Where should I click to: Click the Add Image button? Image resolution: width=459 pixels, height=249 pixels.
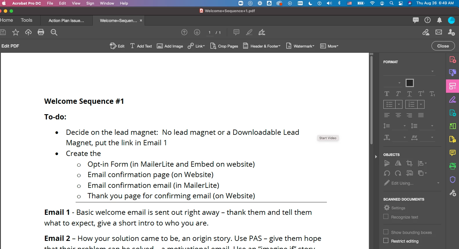[170, 46]
